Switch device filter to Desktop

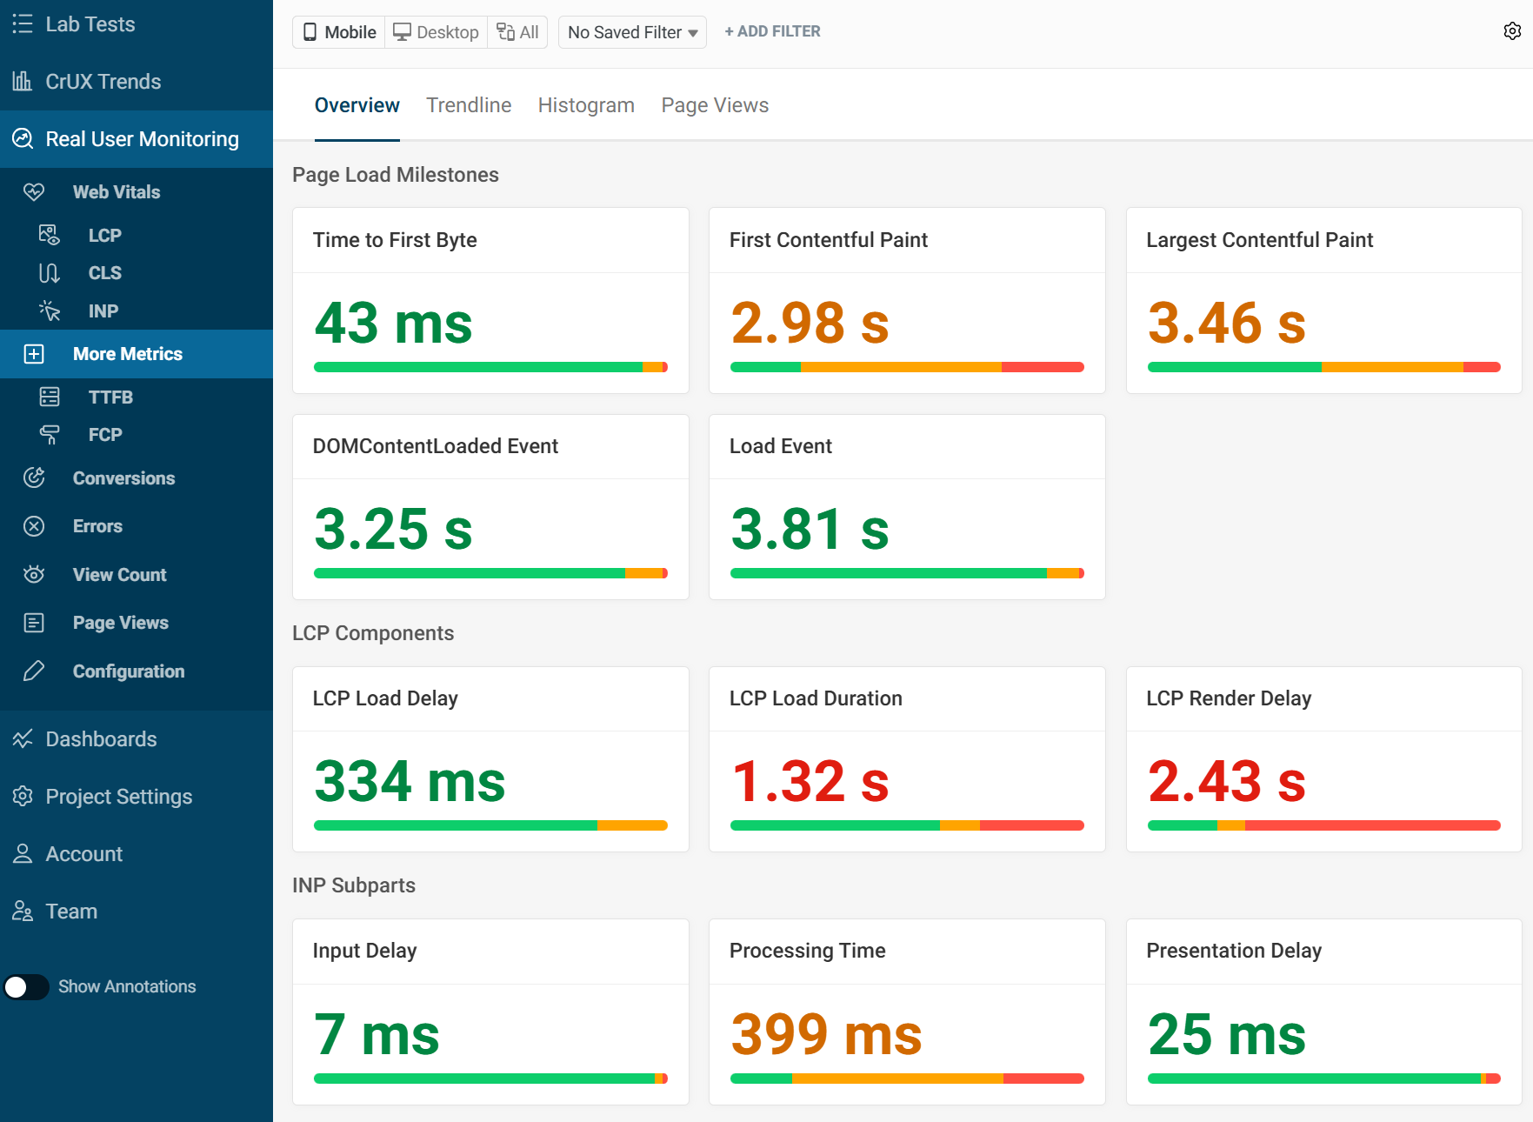coord(436,31)
